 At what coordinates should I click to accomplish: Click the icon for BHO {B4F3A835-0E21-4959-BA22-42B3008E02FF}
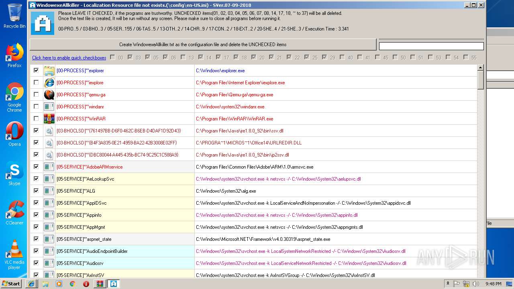[x=49, y=143]
